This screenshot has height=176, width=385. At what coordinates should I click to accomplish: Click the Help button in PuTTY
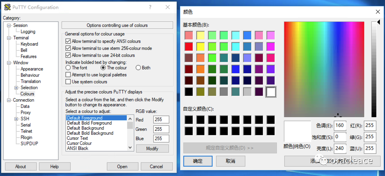point(55,166)
